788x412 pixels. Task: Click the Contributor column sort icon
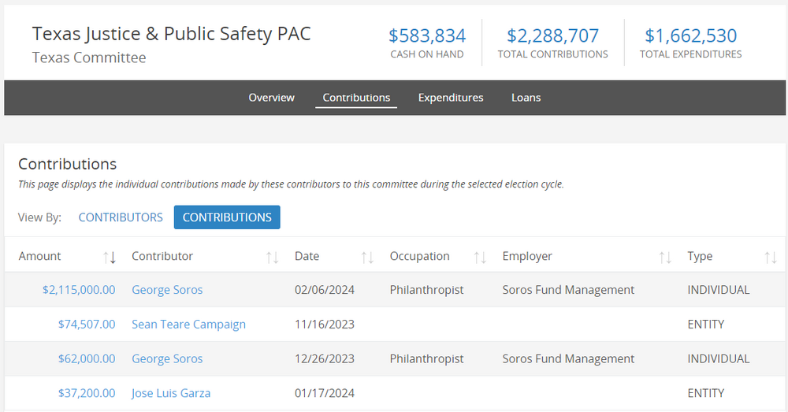pyautogui.click(x=273, y=257)
